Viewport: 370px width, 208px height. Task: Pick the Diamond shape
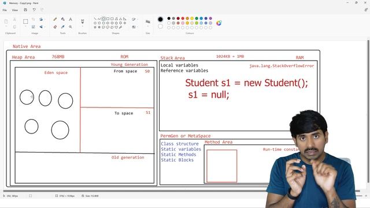(95, 23)
